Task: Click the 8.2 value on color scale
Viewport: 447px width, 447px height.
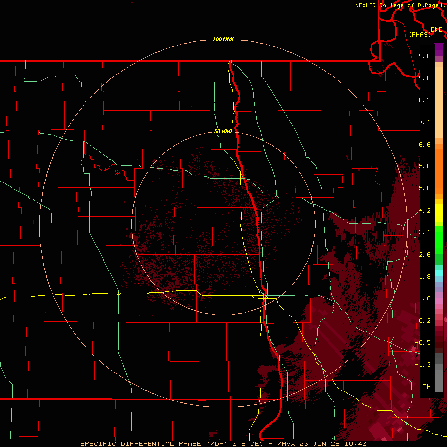Action: coord(425,100)
